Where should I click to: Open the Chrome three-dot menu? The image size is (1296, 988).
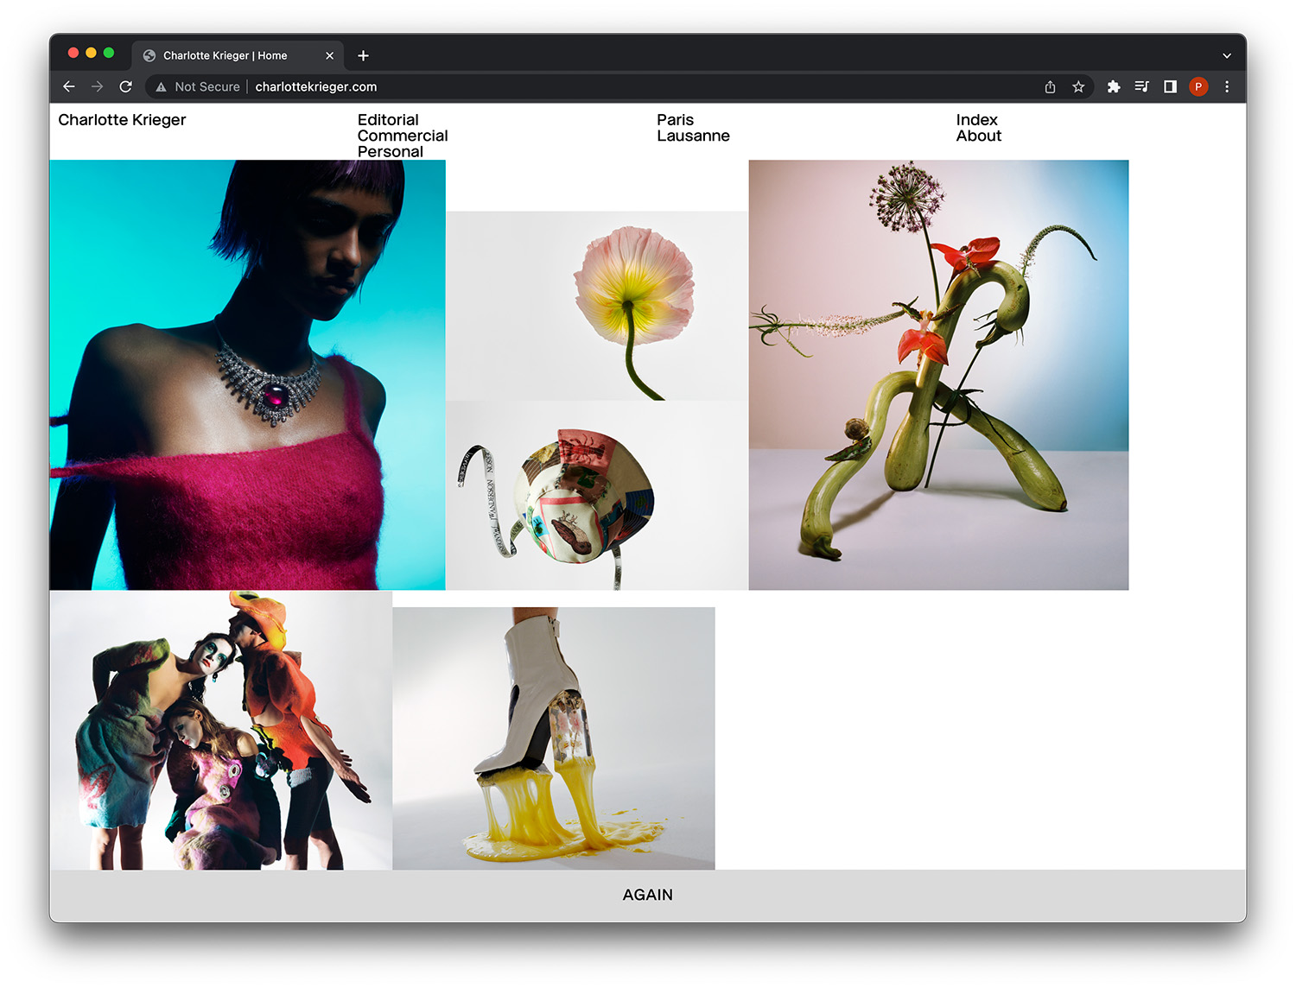click(x=1227, y=86)
